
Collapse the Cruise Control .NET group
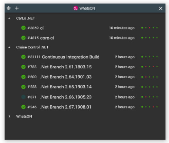[x=10, y=47]
